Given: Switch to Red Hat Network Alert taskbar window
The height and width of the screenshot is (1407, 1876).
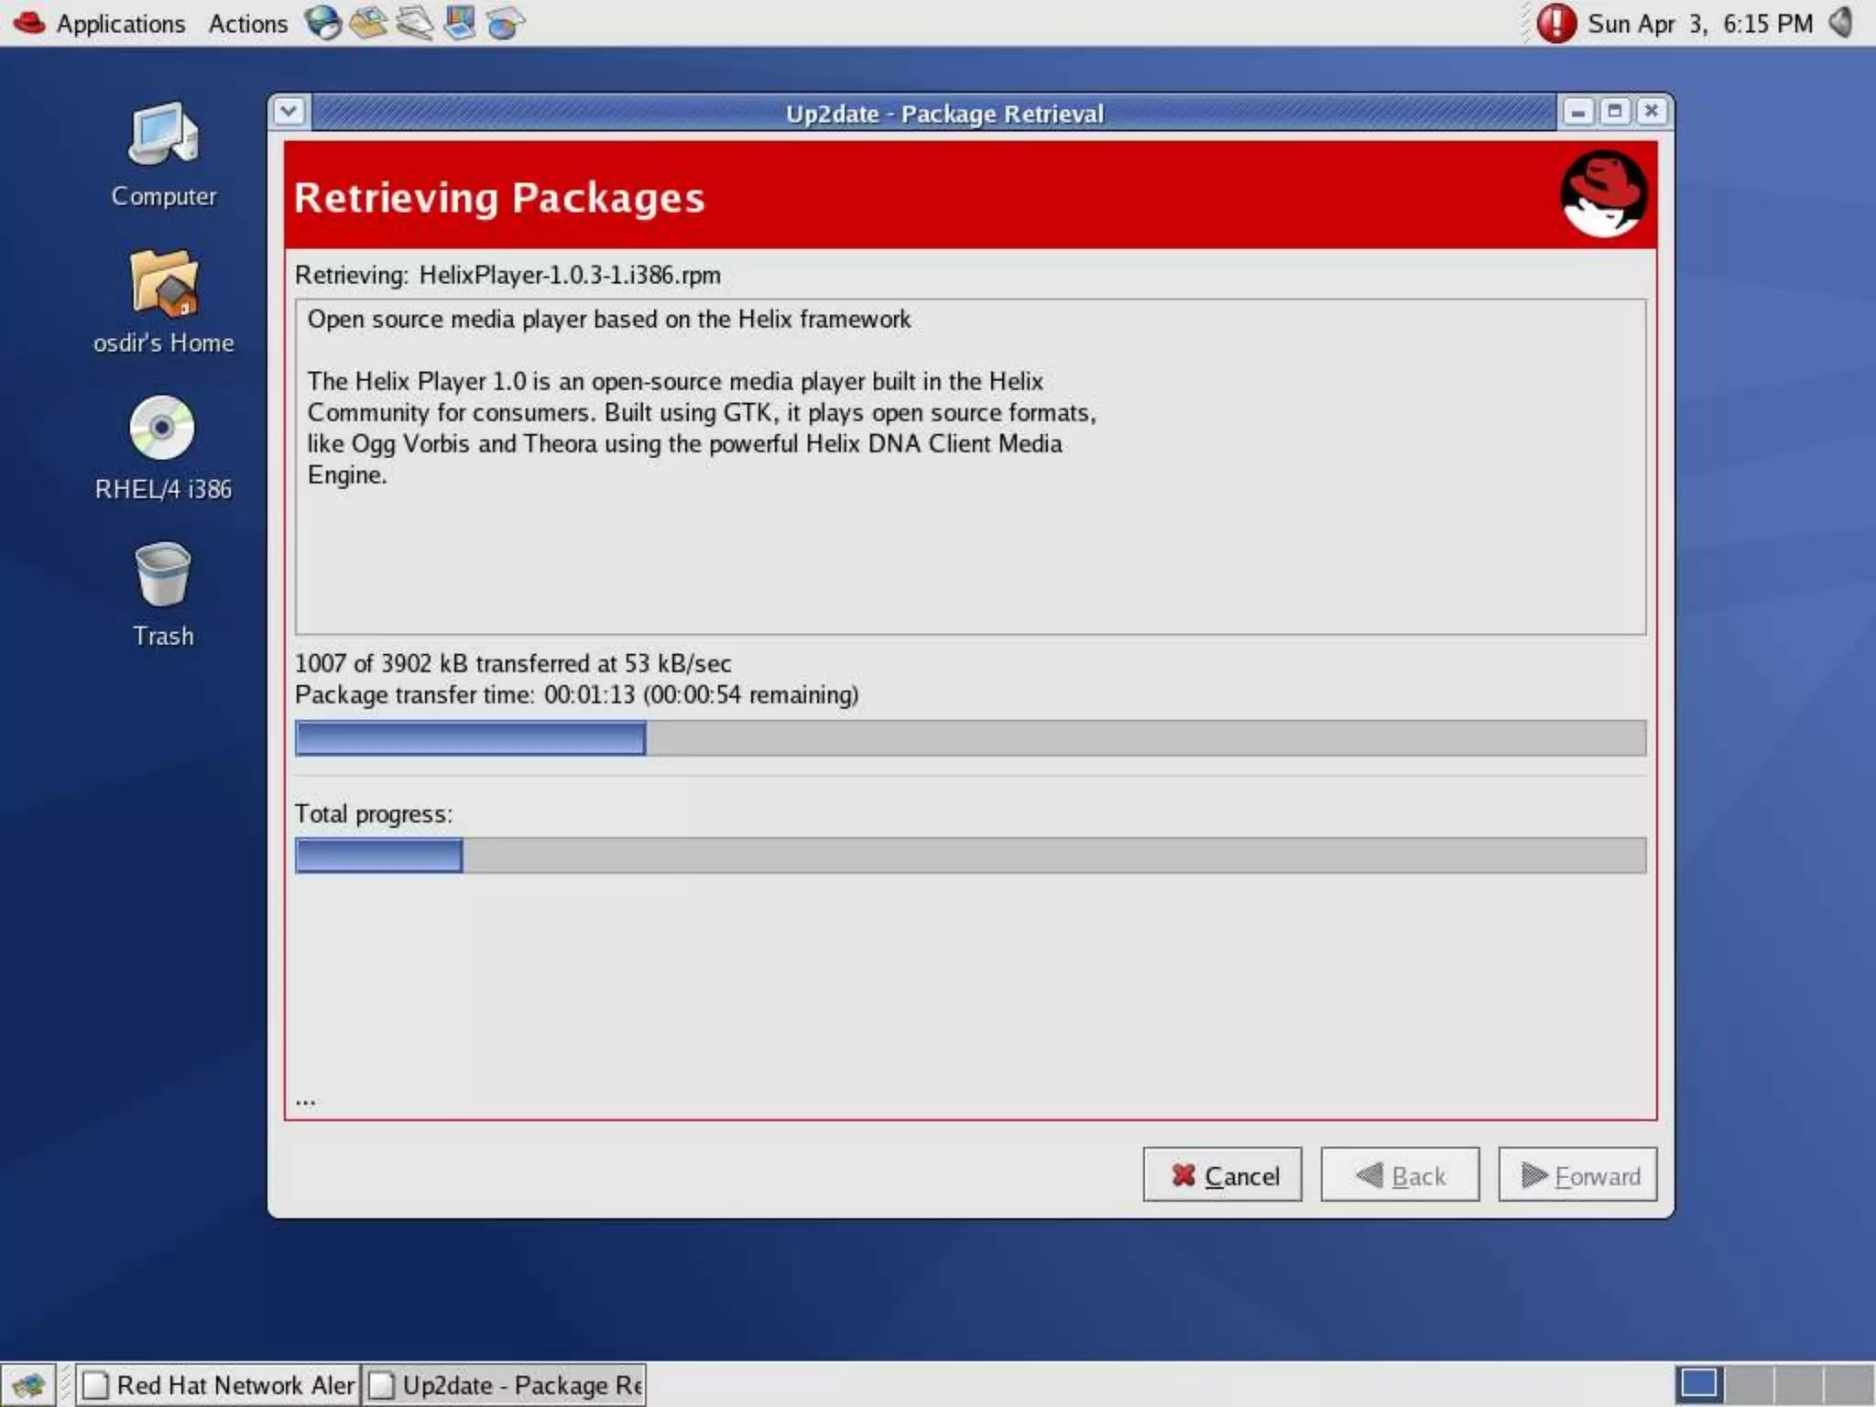Looking at the screenshot, I should [220, 1384].
